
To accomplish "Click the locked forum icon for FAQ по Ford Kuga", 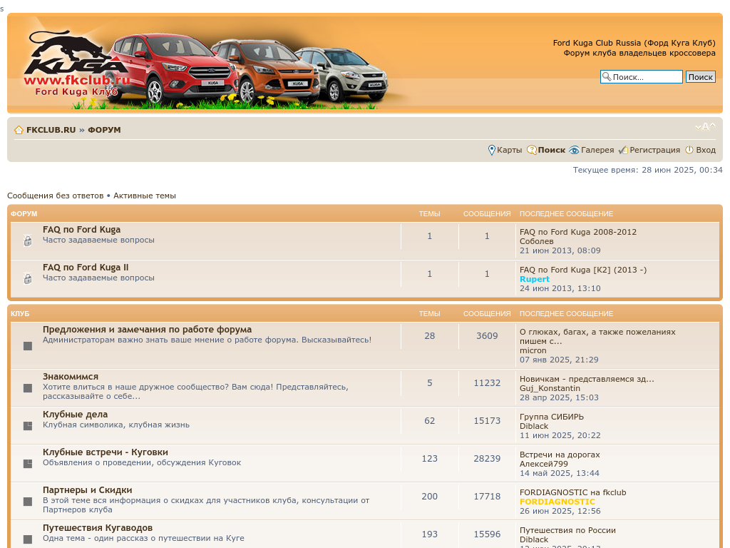I will [28, 240].
